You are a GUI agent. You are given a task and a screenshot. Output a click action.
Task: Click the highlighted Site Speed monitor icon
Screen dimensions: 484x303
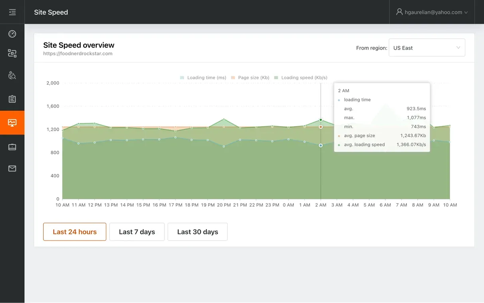[12, 122]
